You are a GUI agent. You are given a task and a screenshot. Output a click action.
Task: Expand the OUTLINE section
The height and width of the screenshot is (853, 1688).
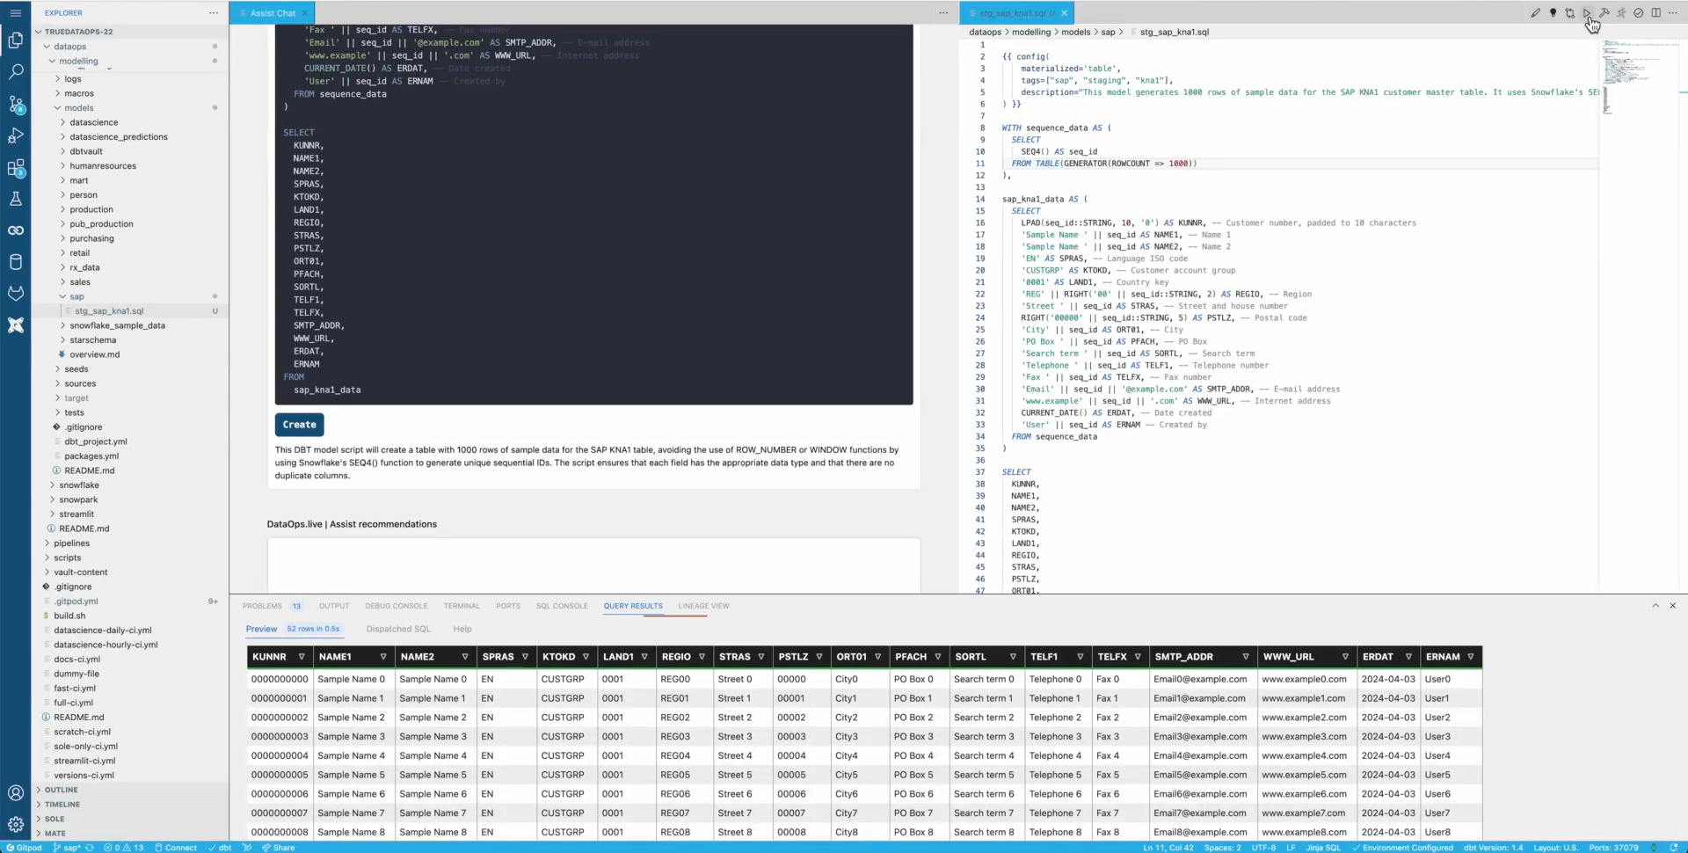click(x=60, y=790)
